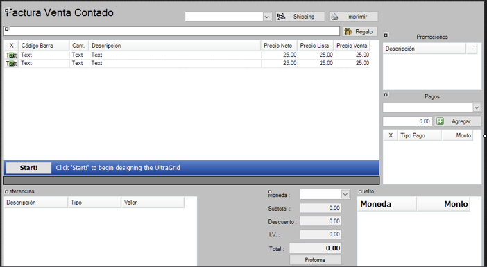Click the Monto header in Vuelto grid
The image size is (487, 267).
(443, 204)
